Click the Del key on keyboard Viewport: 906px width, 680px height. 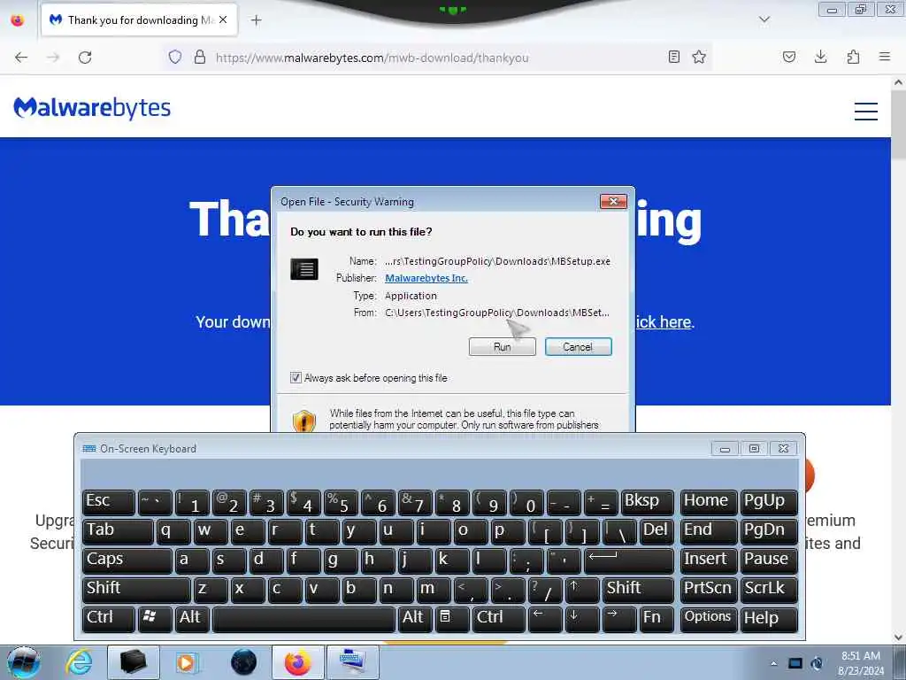656,531
